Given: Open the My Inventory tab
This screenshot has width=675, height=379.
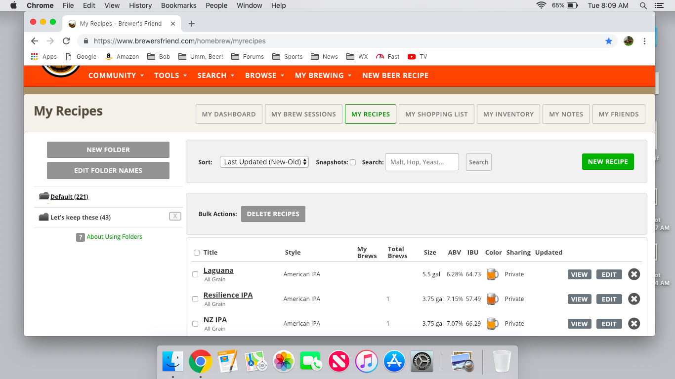Looking at the screenshot, I should click(x=508, y=114).
